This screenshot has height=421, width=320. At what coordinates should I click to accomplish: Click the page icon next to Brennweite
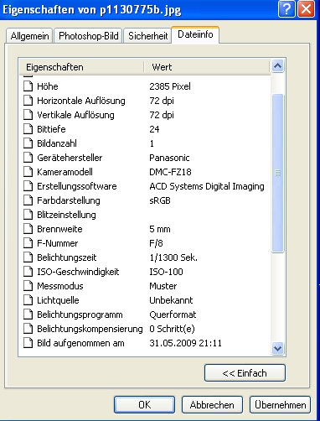(x=28, y=229)
